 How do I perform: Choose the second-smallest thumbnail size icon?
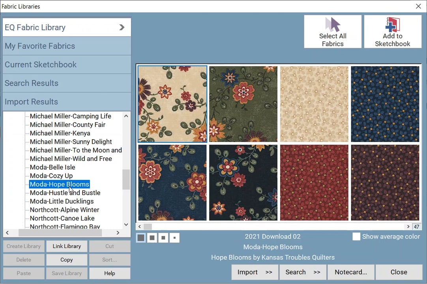[x=163, y=238]
